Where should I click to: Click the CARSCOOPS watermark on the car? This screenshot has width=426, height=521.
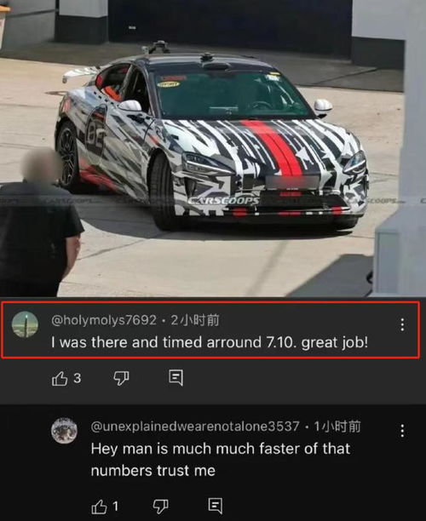(x=223, y=201)
